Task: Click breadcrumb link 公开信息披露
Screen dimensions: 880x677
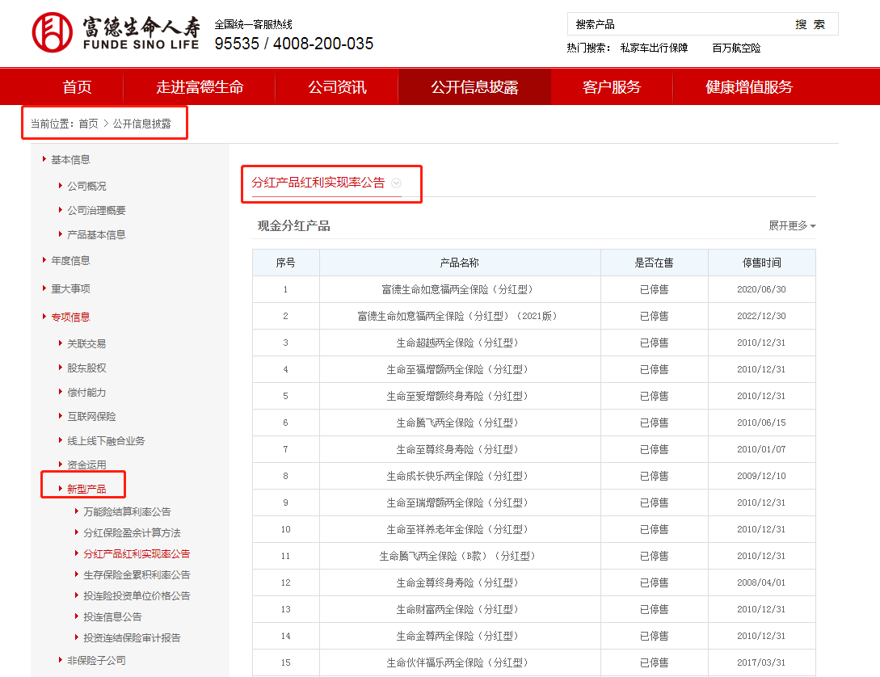Action: point(142,124)
